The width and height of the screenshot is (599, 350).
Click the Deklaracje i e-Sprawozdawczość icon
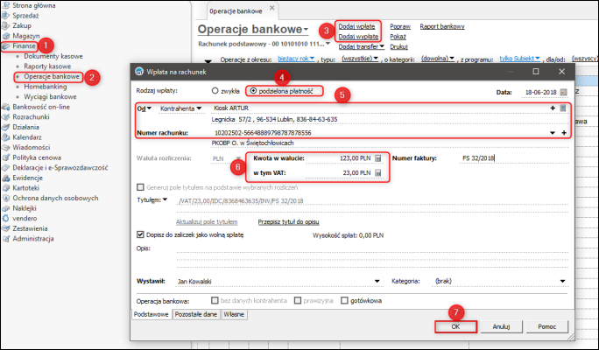pyautogui.click(x=6, y=167)
